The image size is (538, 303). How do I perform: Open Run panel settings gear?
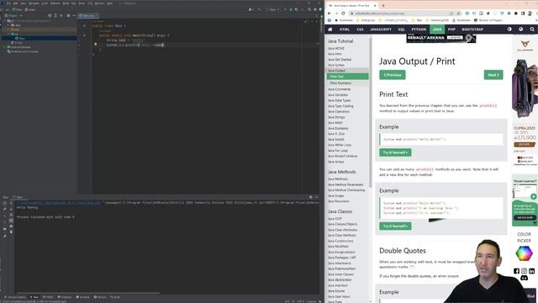tap(311, 197)
